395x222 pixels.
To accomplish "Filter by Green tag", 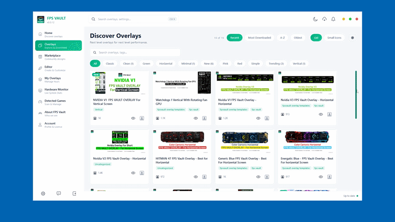I will tap(146, 64).
